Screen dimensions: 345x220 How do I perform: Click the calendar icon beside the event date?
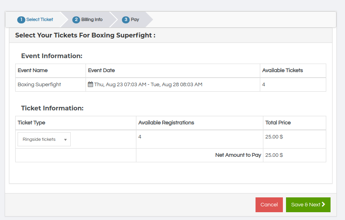coord(90,84)
